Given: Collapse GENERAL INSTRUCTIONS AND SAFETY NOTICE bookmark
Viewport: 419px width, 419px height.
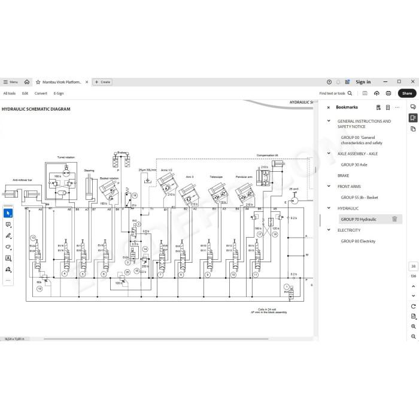Looking at the screenshot, I should click(329, 121).
